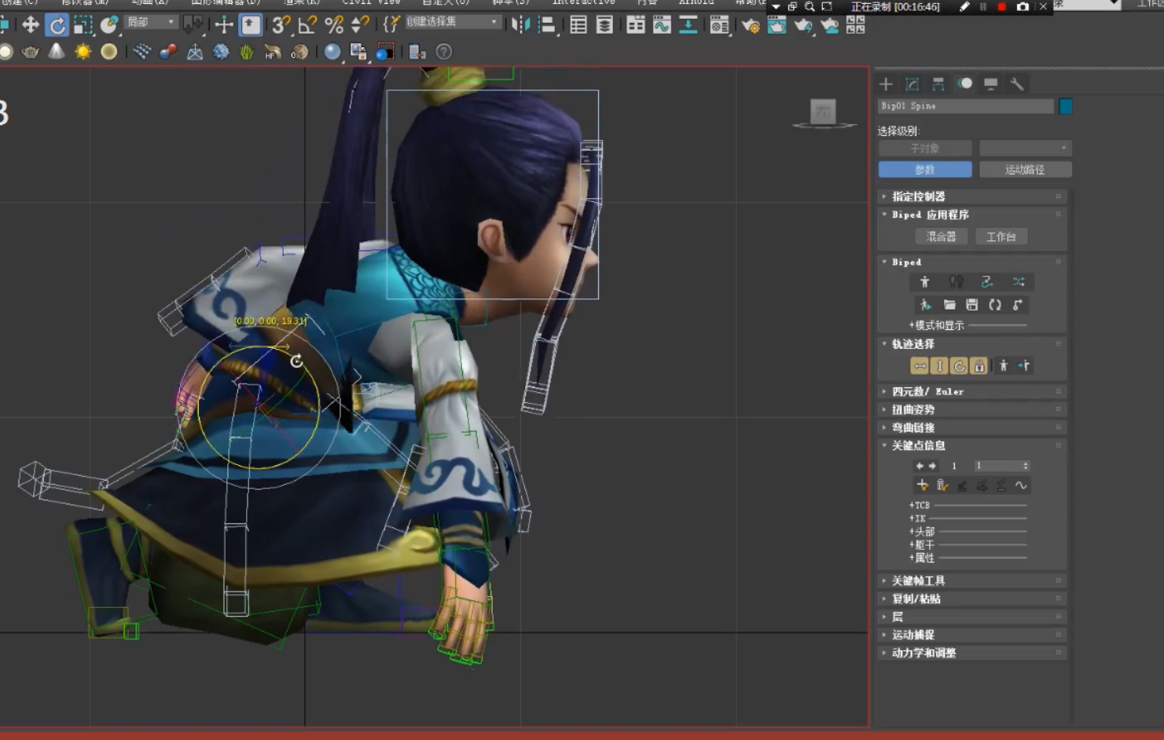Click the object color swatch beside Bip01 Spine
1164x740 pixels.
1066,106
